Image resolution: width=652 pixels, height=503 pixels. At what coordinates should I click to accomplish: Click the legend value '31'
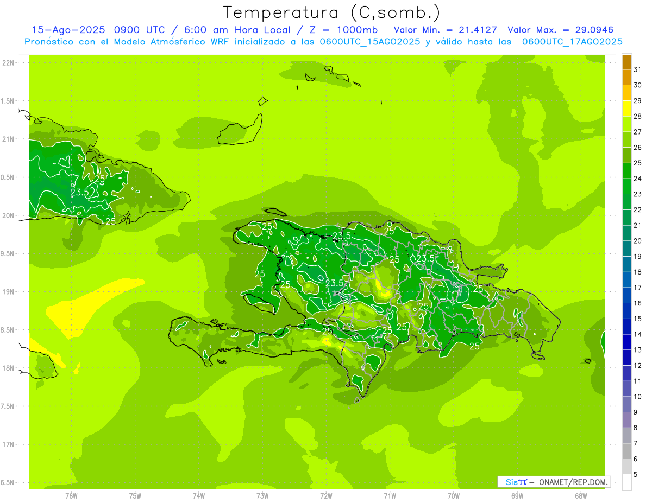[638, 69]
